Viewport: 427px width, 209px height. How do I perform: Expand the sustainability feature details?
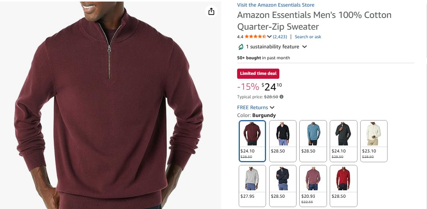(305, 47)
